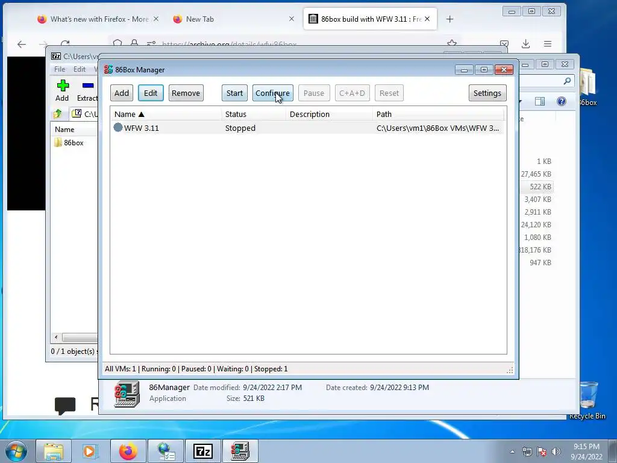Click the 27,465 KB size entry
The height and width of the screenshot is (463, 617).
536,174
